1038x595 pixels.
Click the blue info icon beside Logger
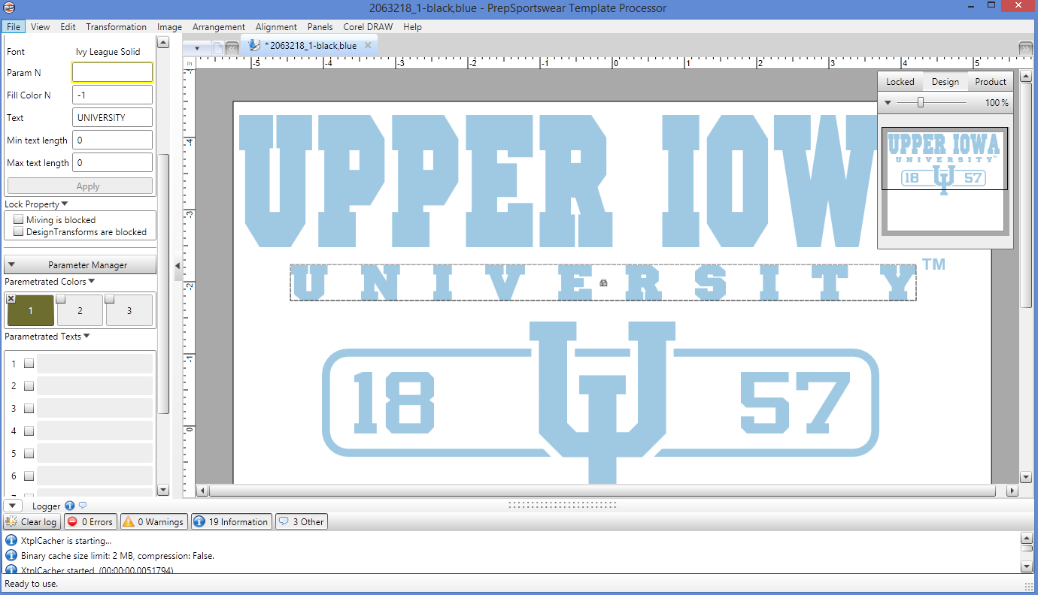70,506
